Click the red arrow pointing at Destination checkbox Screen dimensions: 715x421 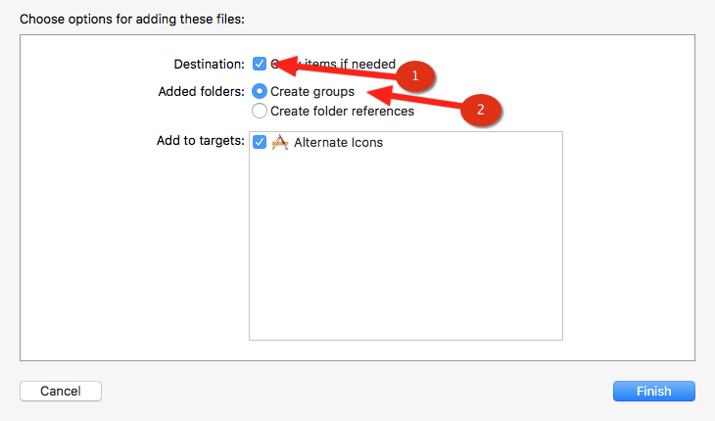point(333,69)
